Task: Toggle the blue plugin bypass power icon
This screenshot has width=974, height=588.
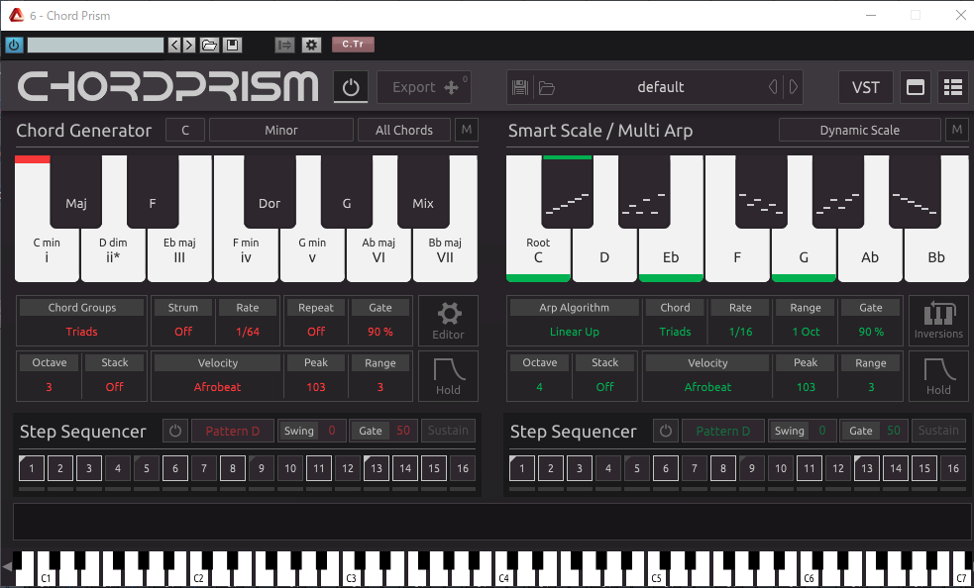Action: (x=14, y=45)
